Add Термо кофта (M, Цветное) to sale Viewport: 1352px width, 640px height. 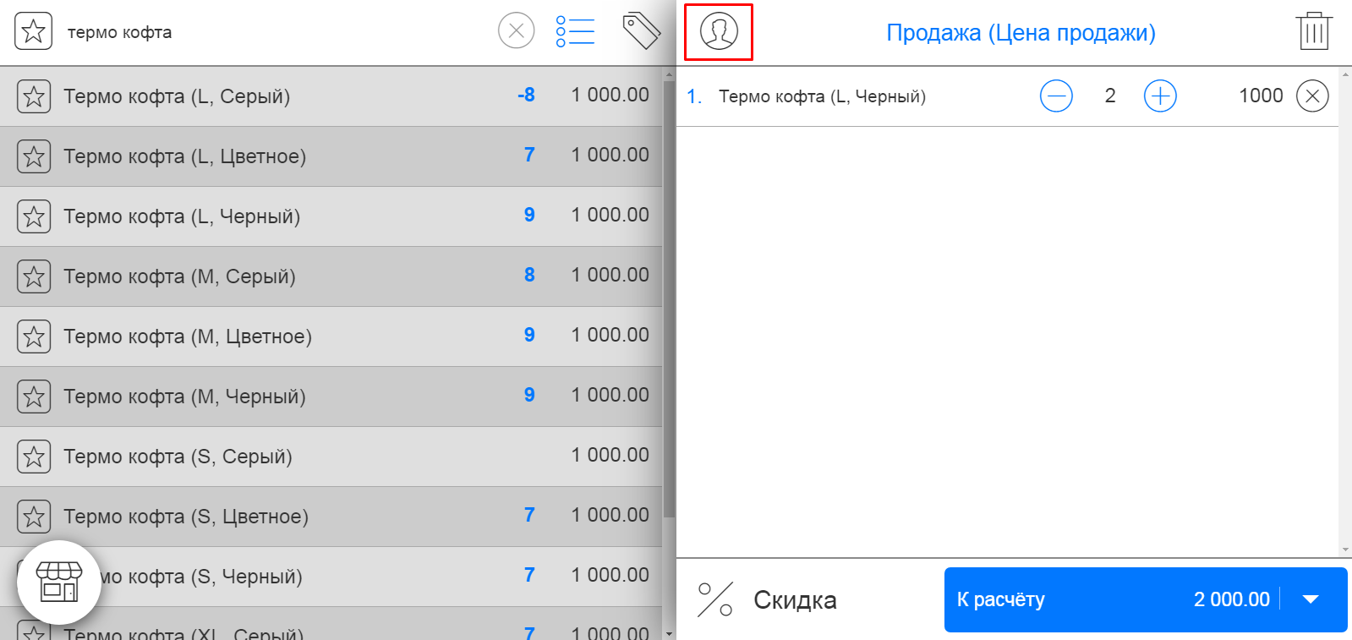331,336
